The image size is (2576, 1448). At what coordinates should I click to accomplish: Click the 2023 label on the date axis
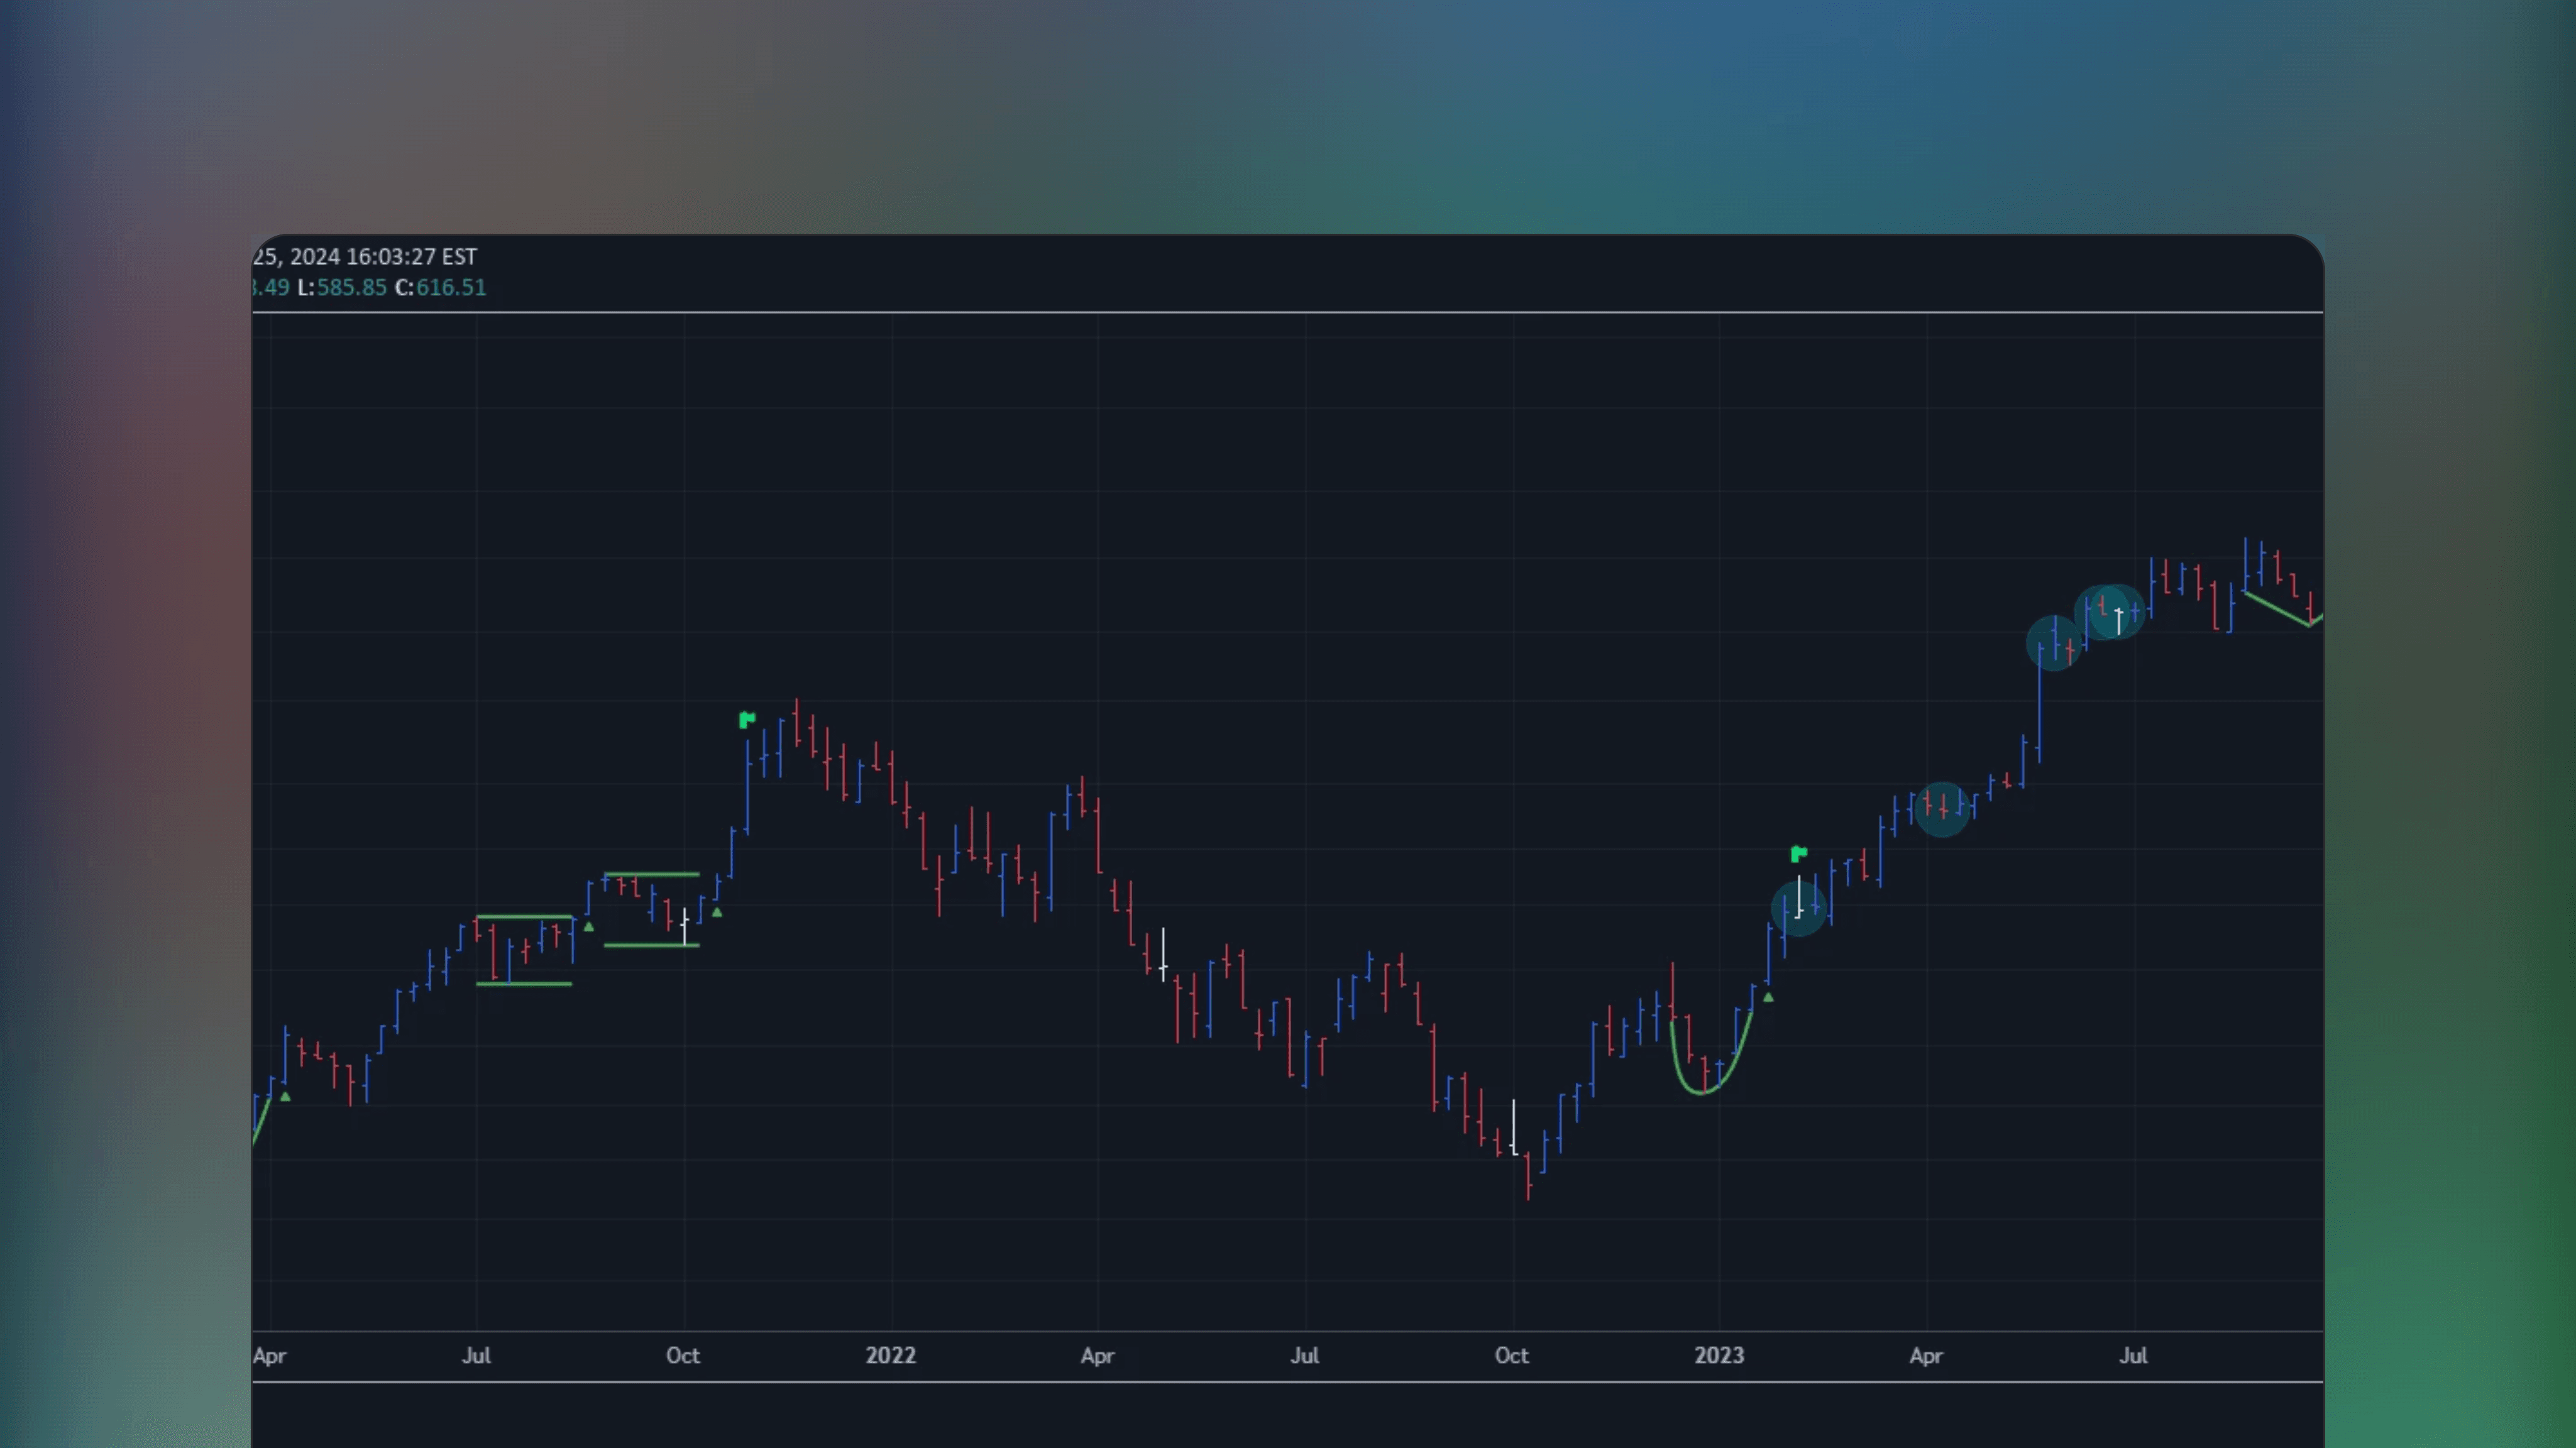coord(1719,1356)
